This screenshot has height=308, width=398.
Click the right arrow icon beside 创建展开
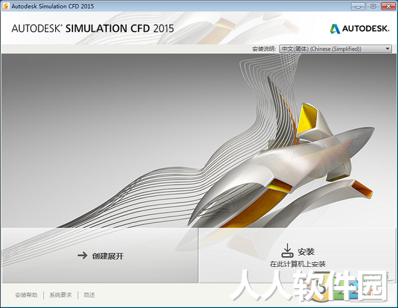[82, 255]
